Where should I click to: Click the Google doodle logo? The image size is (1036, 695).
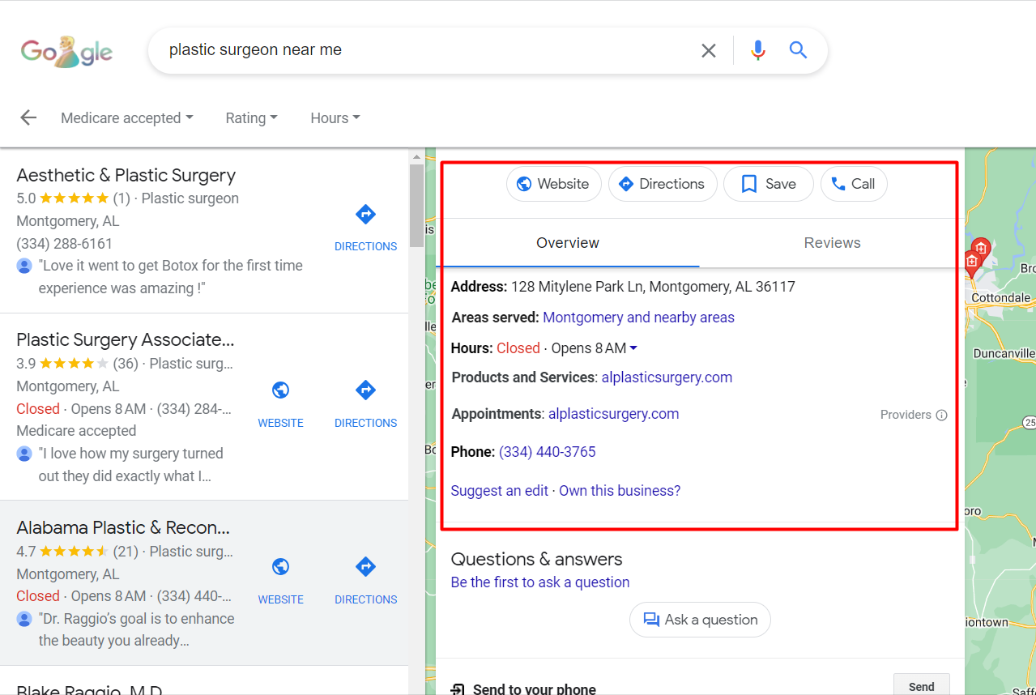[x=66, y=52]
